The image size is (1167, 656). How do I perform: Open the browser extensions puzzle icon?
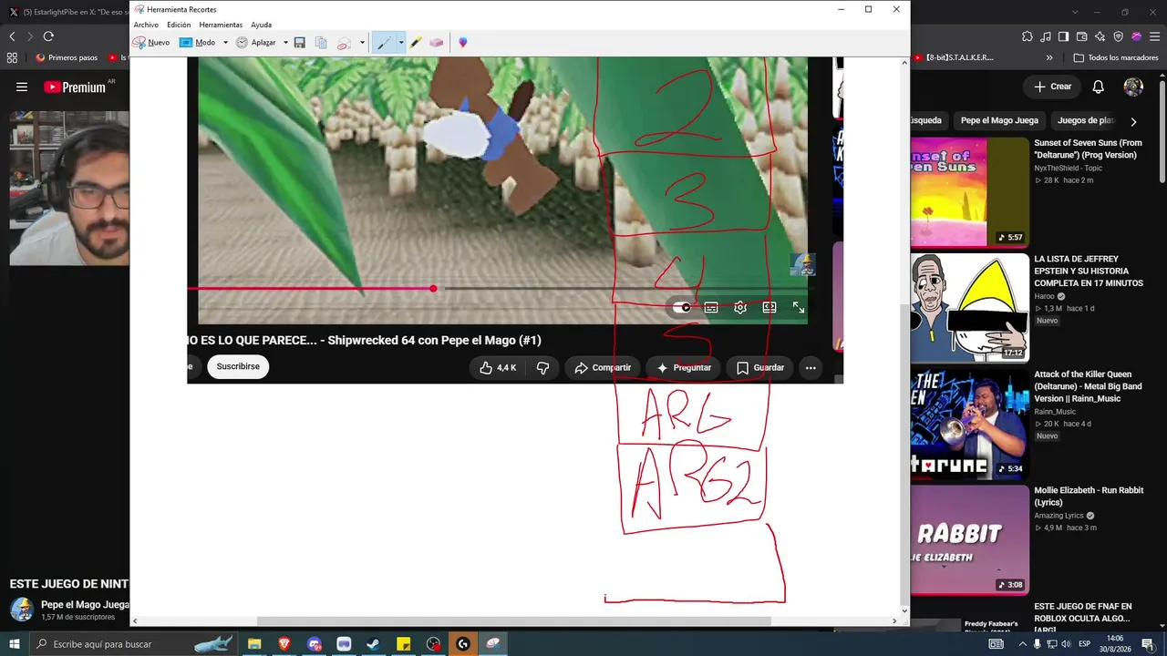(x=1028, y=36)
